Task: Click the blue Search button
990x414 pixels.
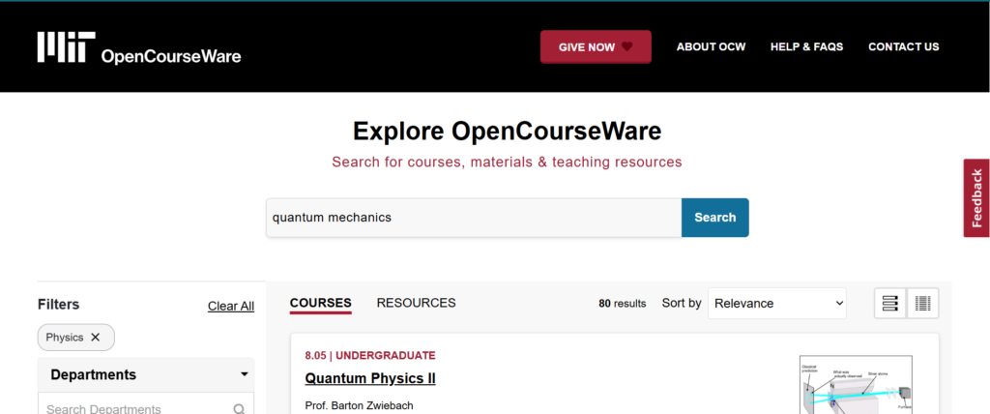Action: point(714,218)
